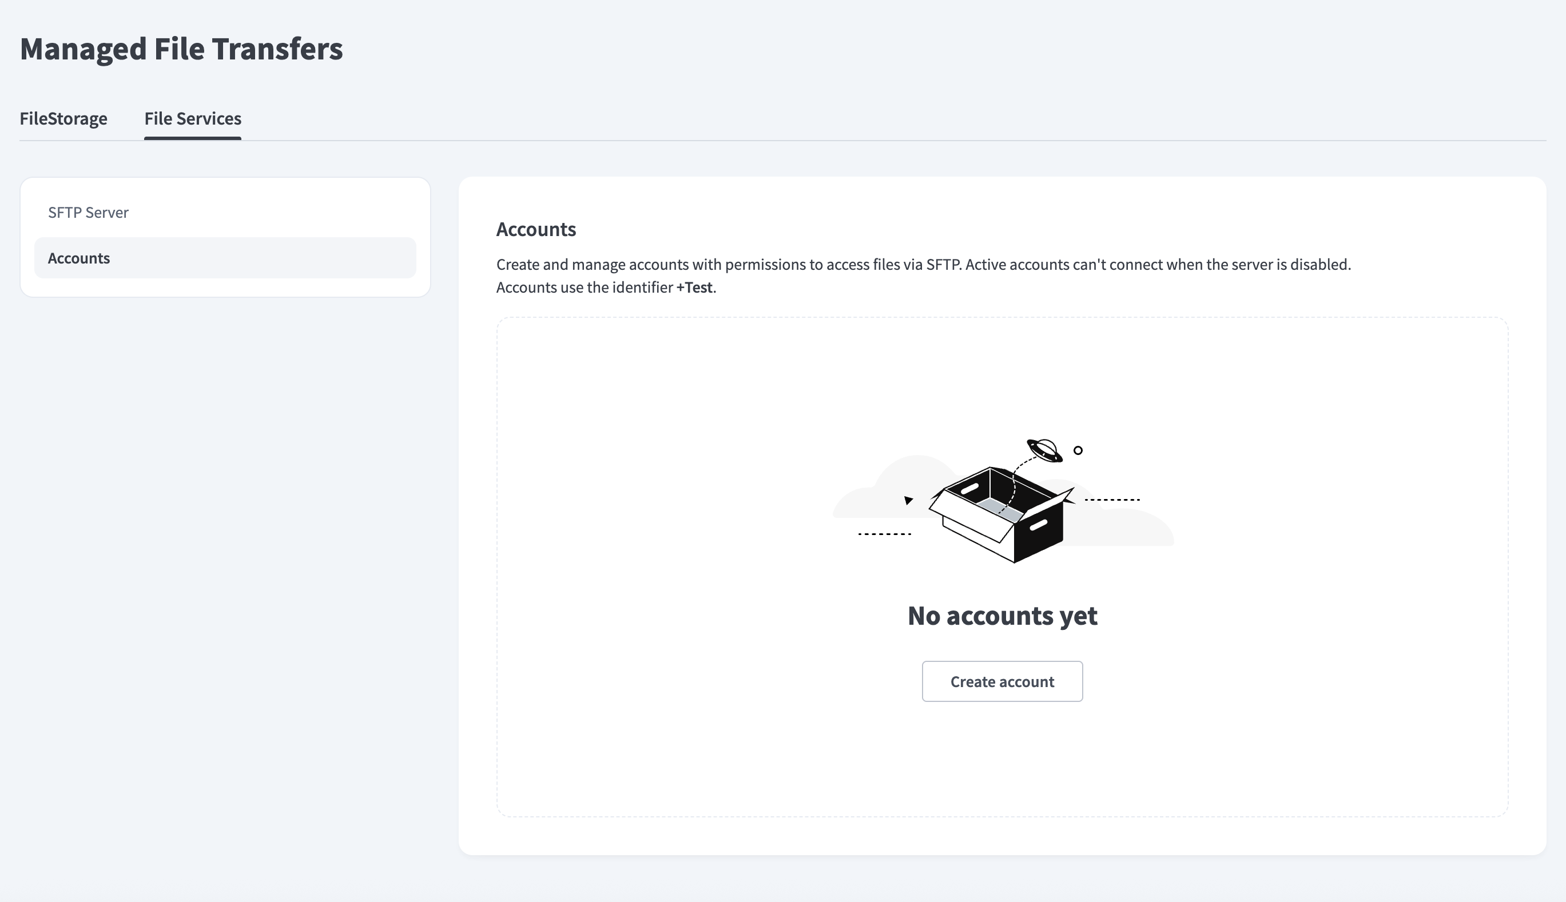This screenshot has height=902, width=1566.
Task: Click the FileStorage label in the tab bar
Action: coord(64,118)
